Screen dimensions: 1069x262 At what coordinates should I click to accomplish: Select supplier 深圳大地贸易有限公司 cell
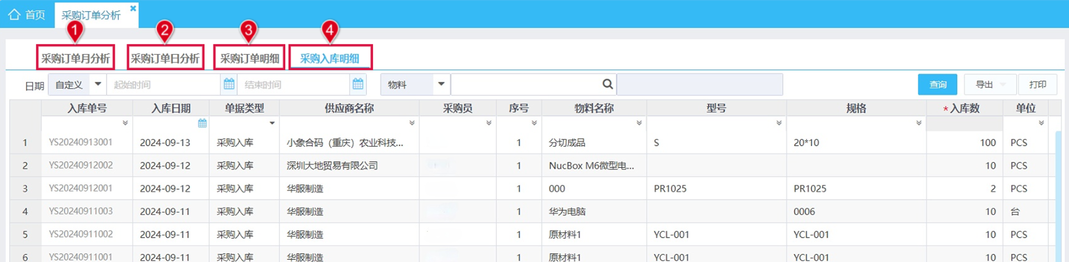[x=349, y=165]
